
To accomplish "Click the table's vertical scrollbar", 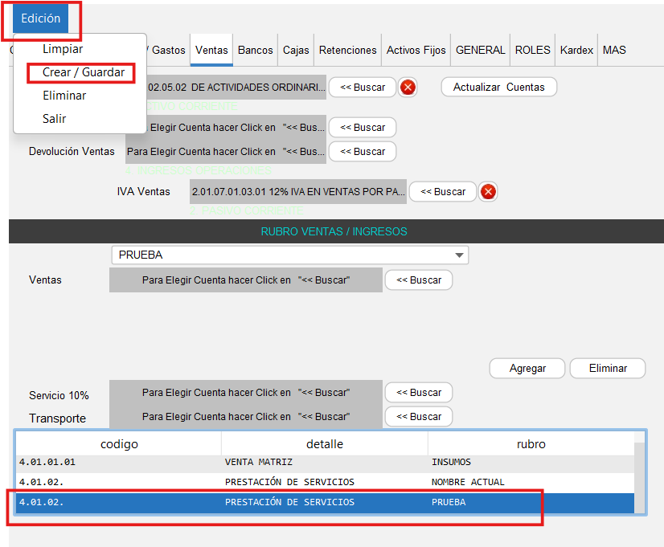I will 639,474.
